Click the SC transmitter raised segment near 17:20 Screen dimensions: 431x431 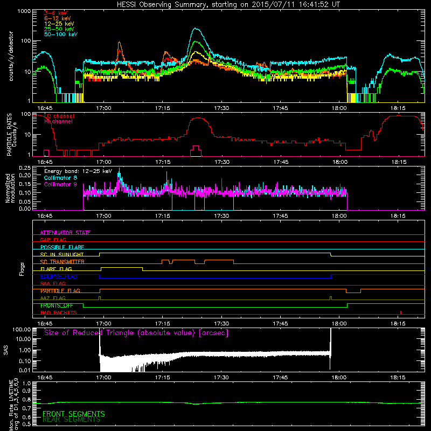(183, 260)
